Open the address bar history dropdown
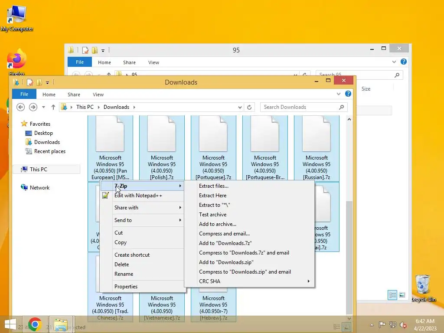The width and height of the screenshot is (444, 333). click(x=240, y=107)
